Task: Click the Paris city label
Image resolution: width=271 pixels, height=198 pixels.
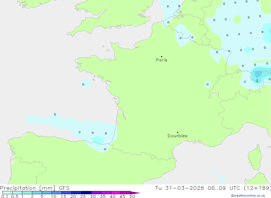Action: (162, 60)
